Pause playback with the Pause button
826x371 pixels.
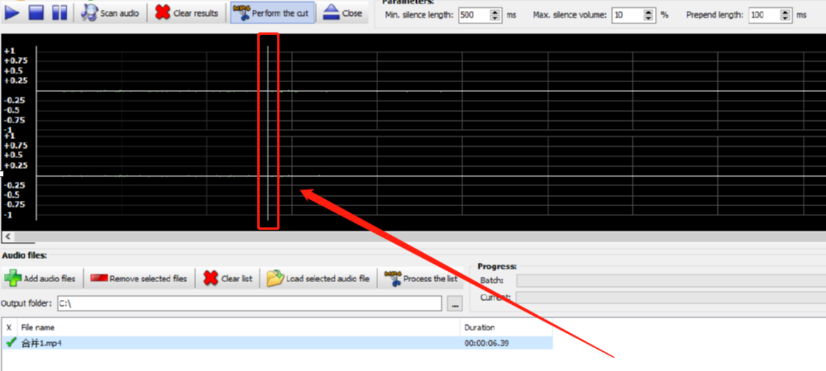59,12
